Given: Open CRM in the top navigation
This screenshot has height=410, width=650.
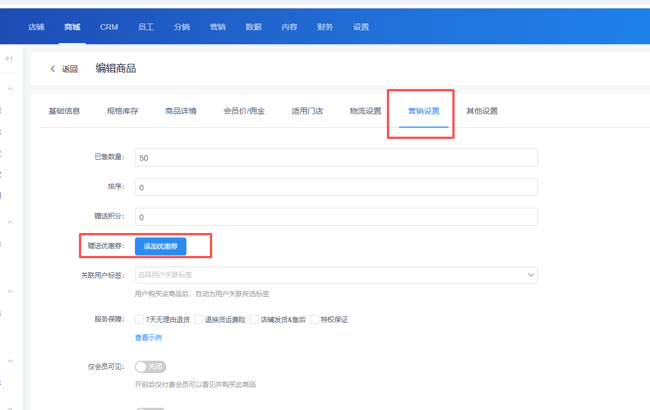Looking at the screenshot, I should click(x=109, y=27).
